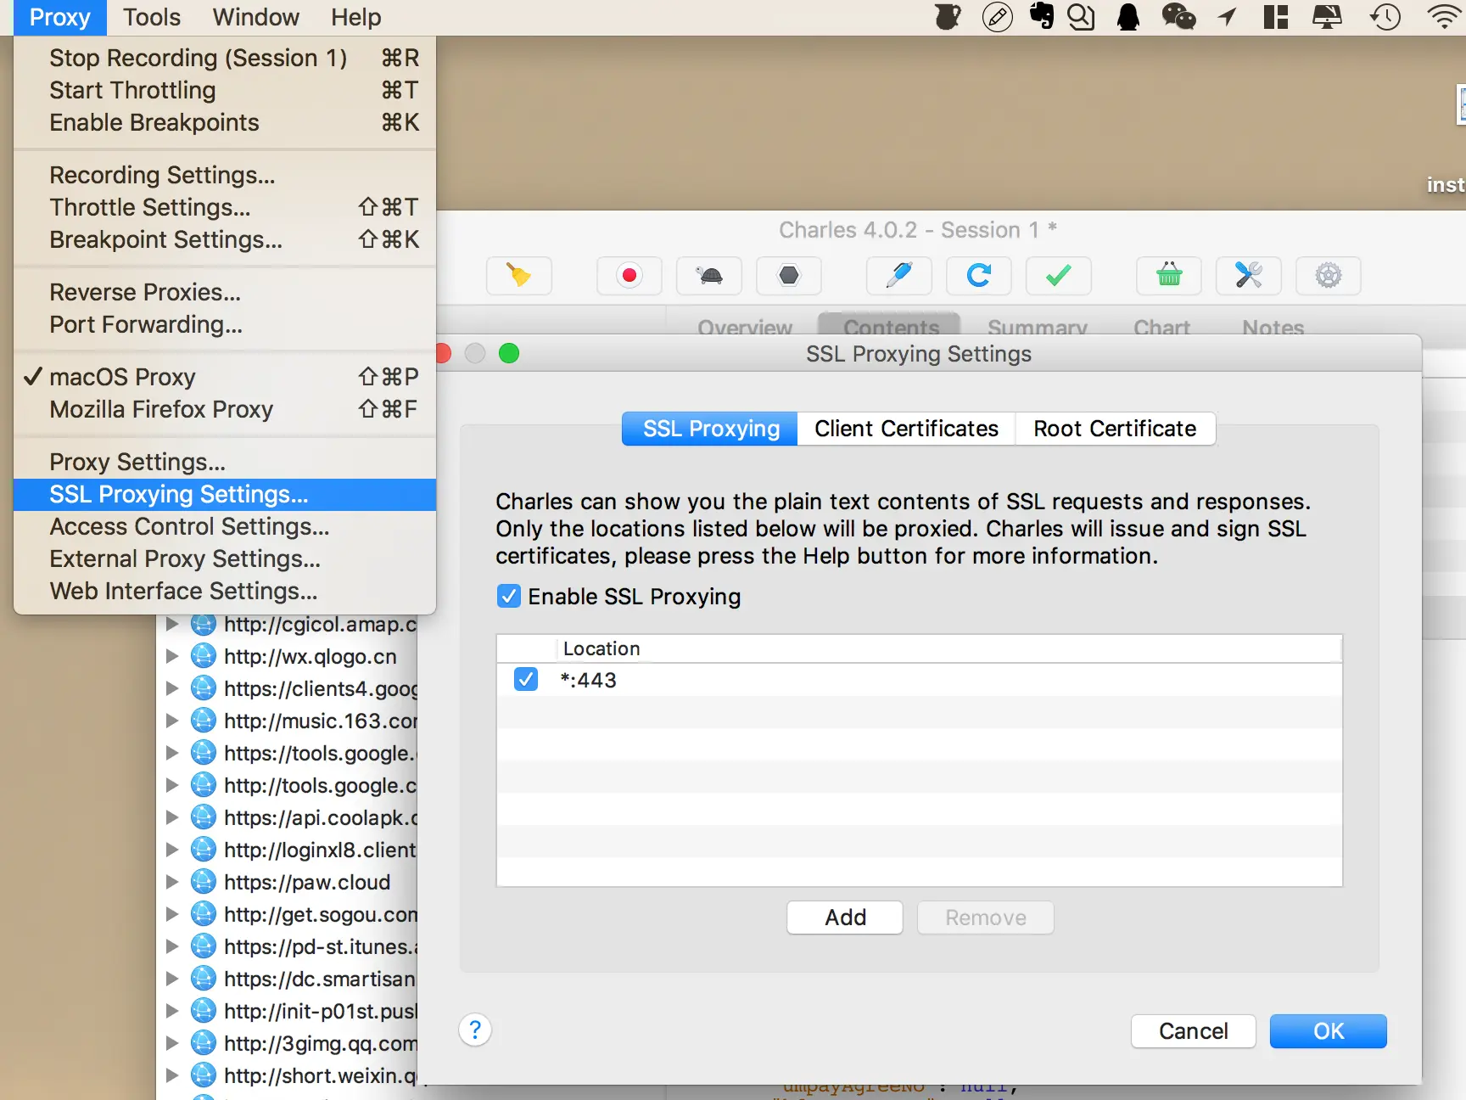Open Access Control Settings... menu item
This screenshot has height=1100, width=1466.
[225, 526]
